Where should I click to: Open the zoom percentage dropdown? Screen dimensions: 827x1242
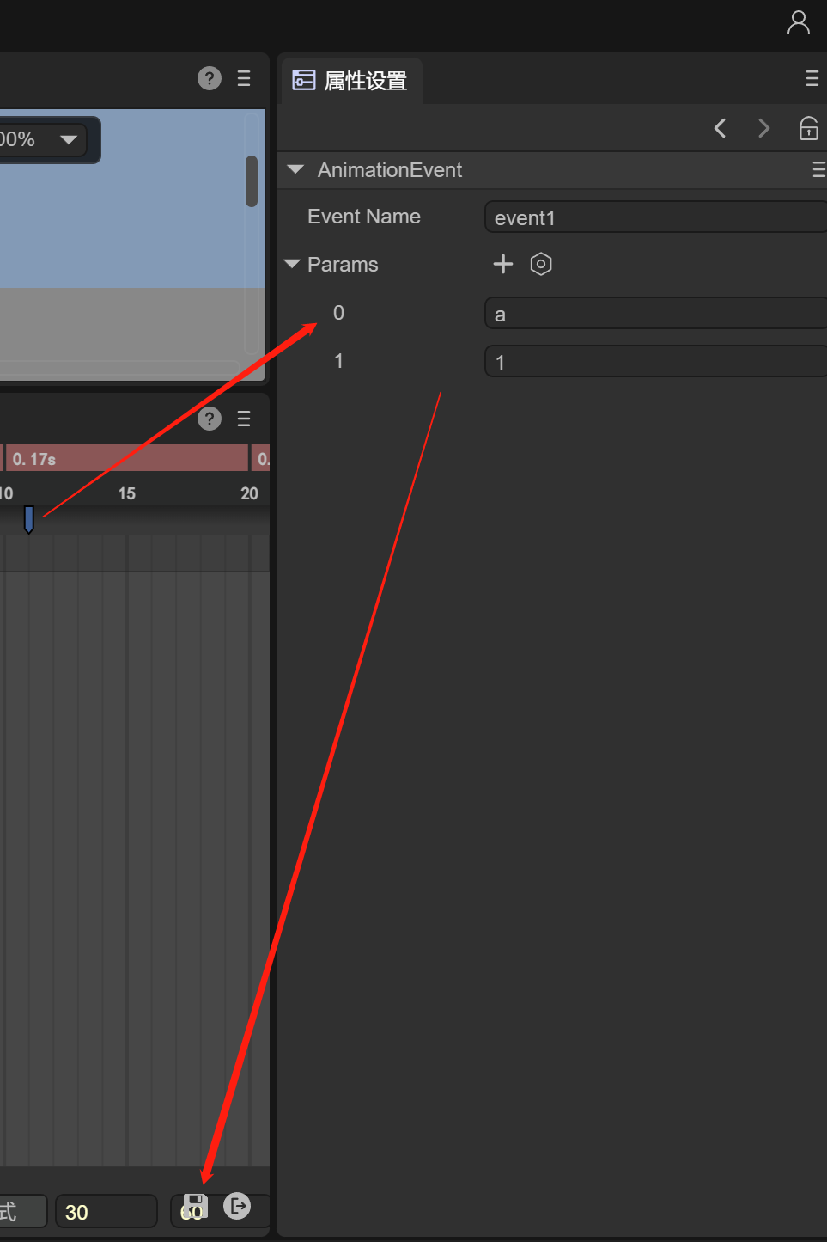pos(69,139)
